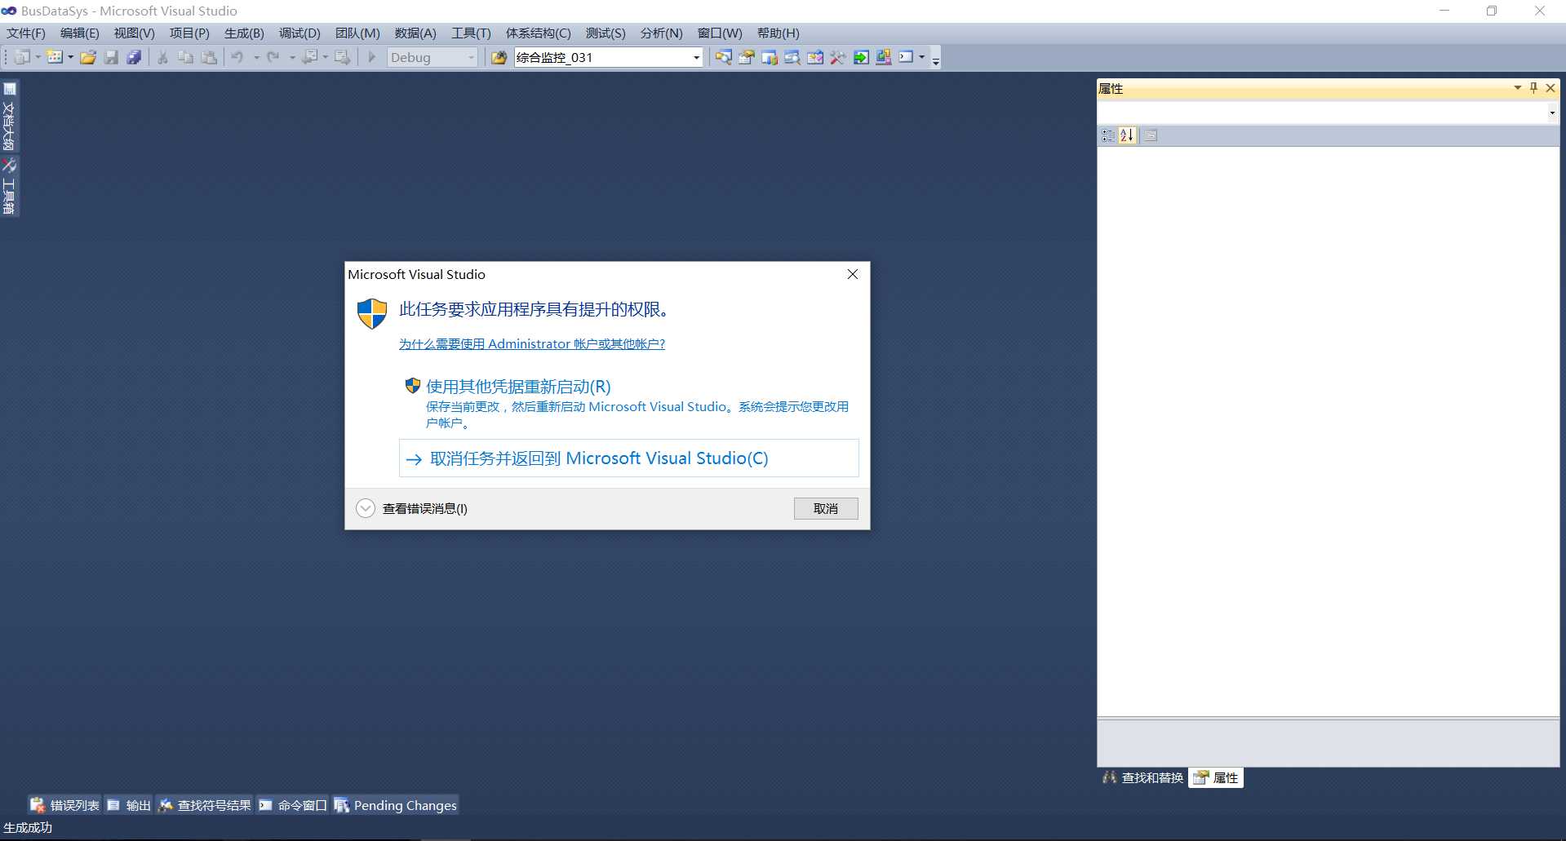This screenshot has height=841, width=1566.
Task: Open the dropdown arrow beside Add New Item
Action: click(x=70, y=57)
